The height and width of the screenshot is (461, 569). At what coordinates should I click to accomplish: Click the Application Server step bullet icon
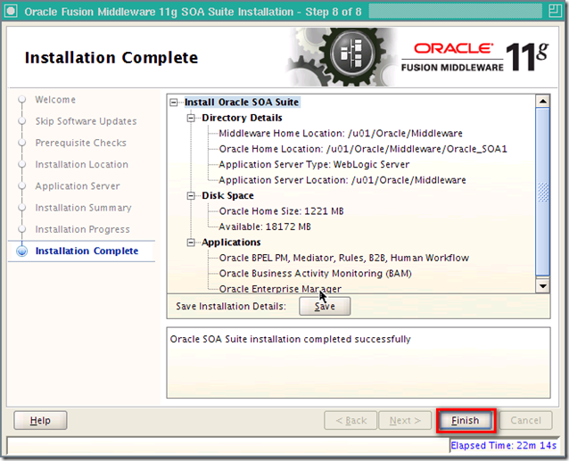(x=22, y=185)
